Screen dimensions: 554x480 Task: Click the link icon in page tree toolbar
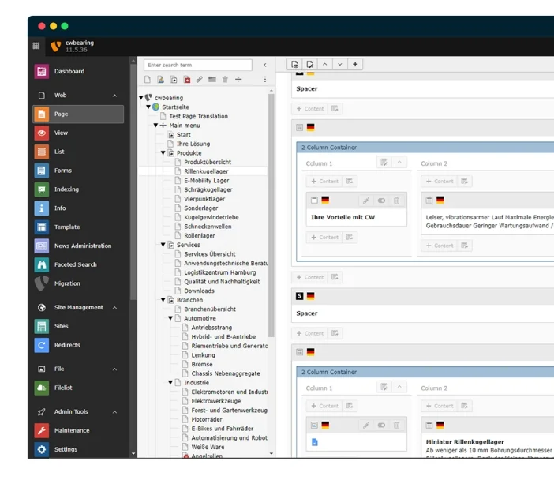200,80
